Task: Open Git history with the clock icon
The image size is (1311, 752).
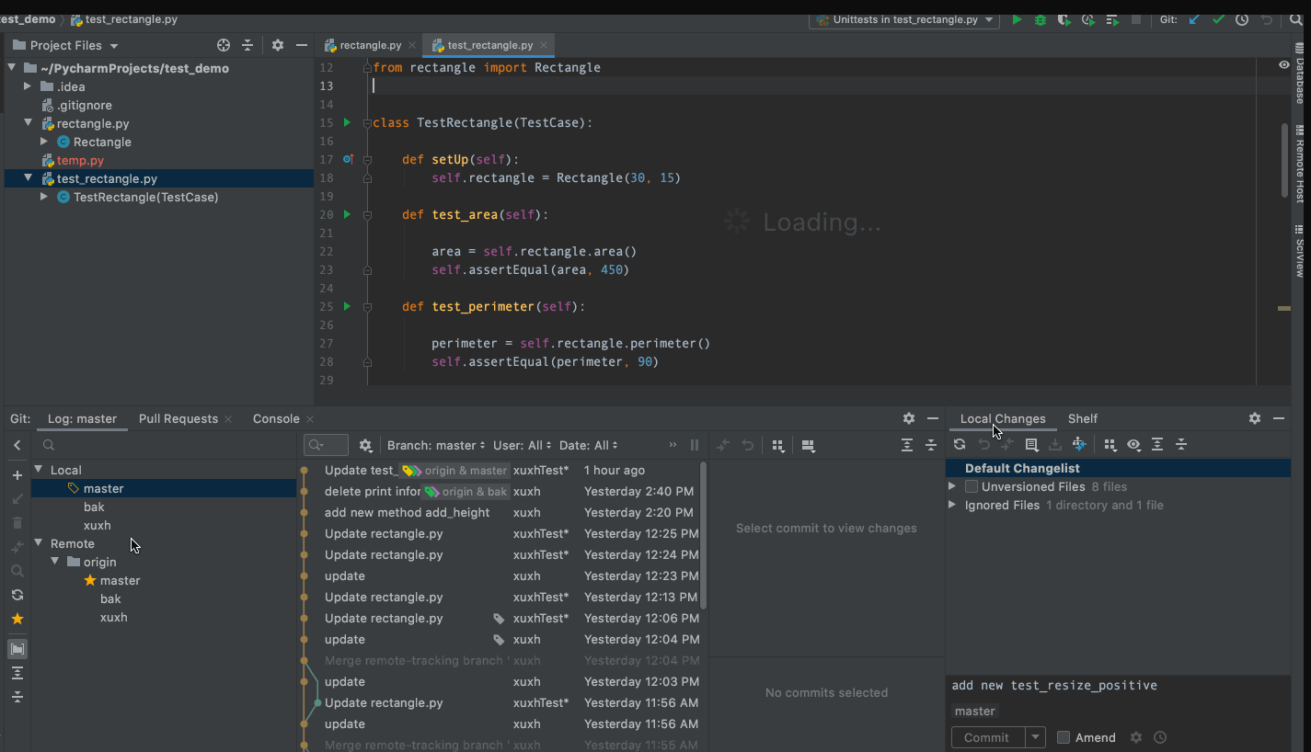Action: (1242, 19)
